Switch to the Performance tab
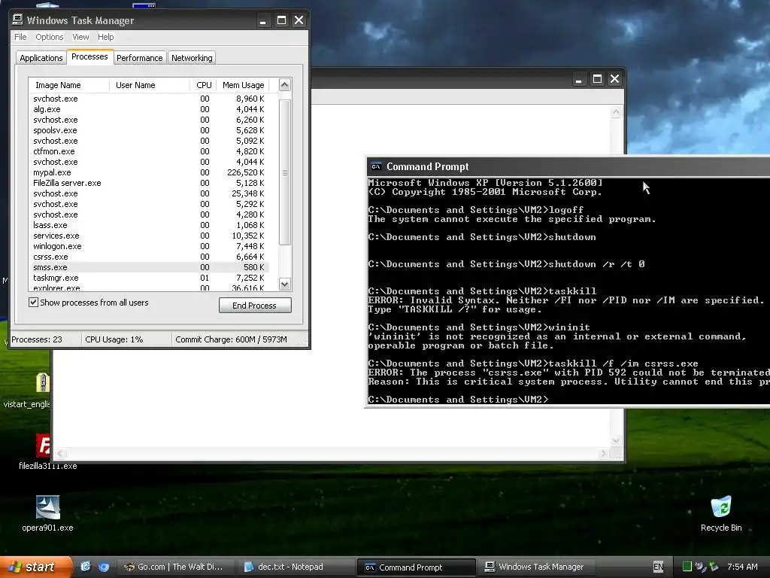This screenshot has width=770, height=578. 139,58
